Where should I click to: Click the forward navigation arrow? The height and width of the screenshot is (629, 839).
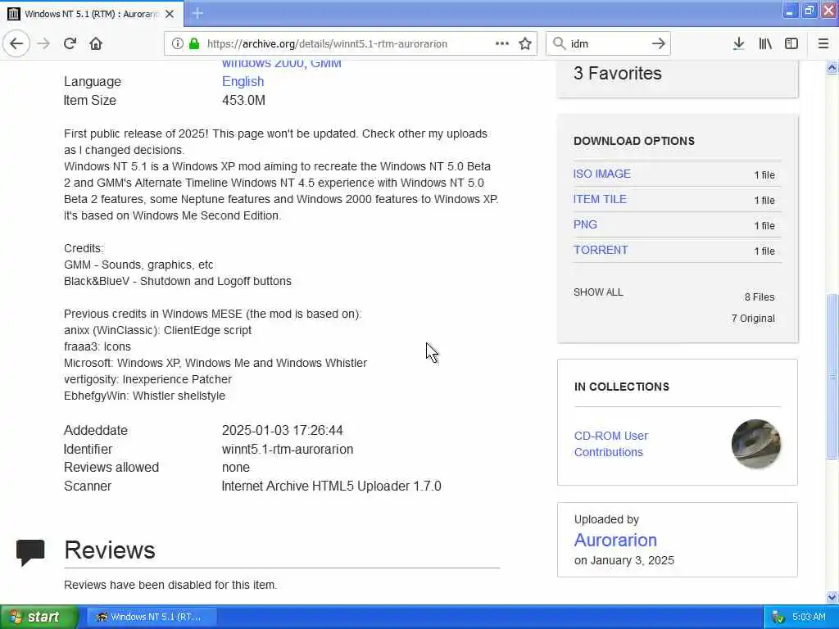click(x=44, y=44)
